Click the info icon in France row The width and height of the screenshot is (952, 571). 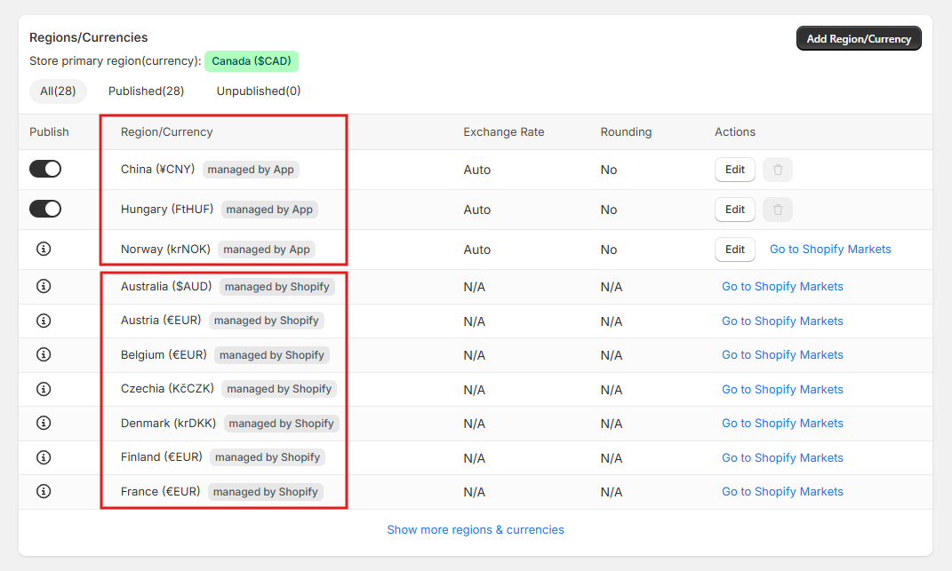click(x=44, y=491)
